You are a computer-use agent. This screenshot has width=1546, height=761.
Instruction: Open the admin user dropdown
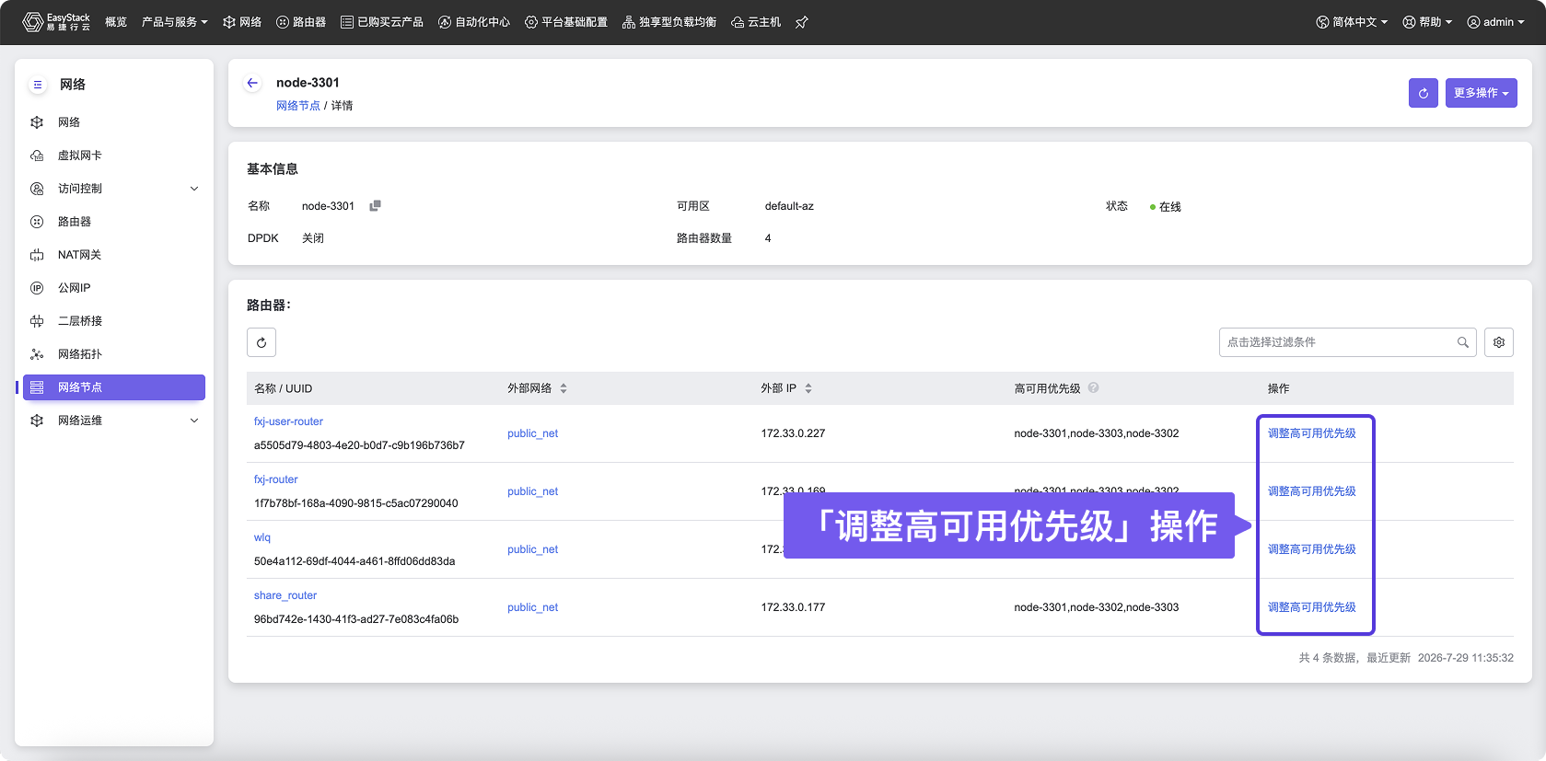[1496, 22]
